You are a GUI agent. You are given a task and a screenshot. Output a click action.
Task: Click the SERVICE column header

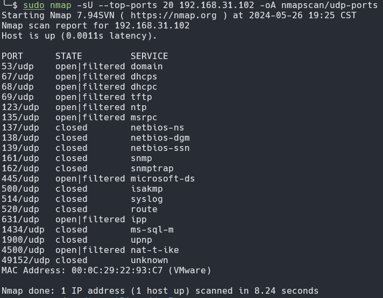point(149,56)
